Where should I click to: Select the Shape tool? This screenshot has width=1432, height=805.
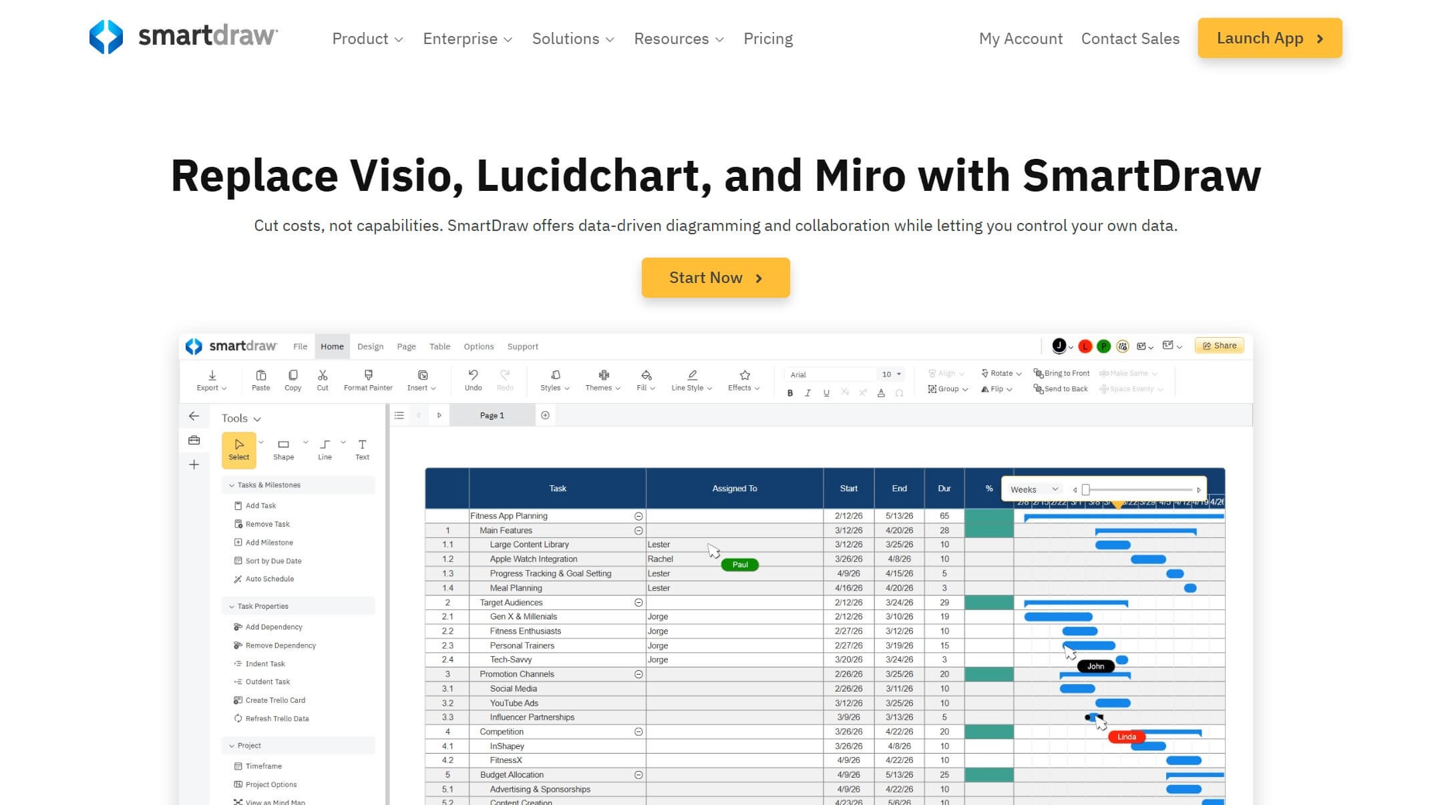pos(283,449)
